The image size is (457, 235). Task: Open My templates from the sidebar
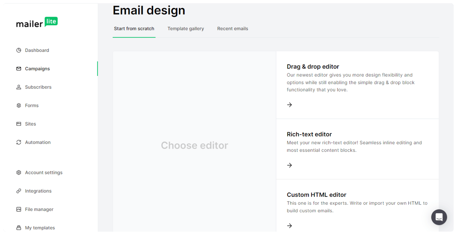point(40,227)
